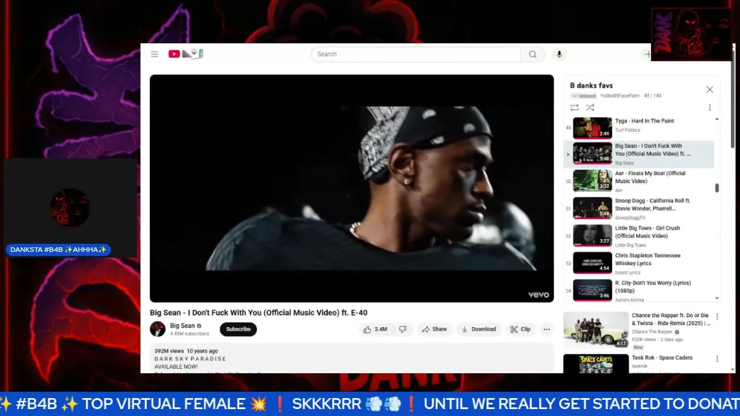Open Big Sean channel avatar
740x416 pixels.
coord(157,329)
